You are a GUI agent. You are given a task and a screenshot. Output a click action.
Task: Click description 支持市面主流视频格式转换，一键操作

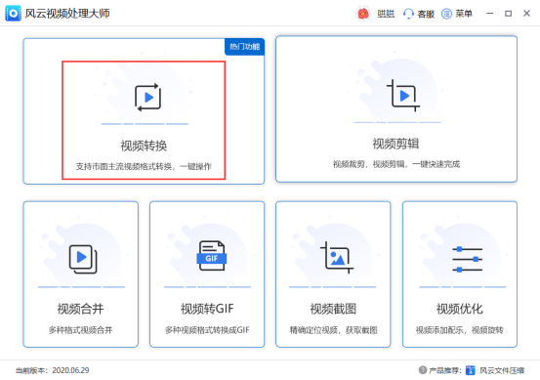[144, 167]
